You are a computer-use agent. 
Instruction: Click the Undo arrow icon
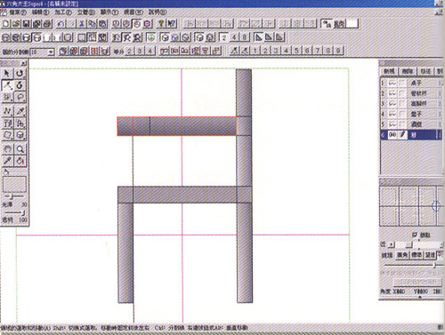click(61, 24)
